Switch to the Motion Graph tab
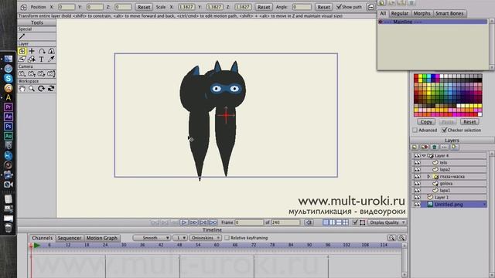The image size is (495, 278). pyautogui.click(x=101, y=238)
